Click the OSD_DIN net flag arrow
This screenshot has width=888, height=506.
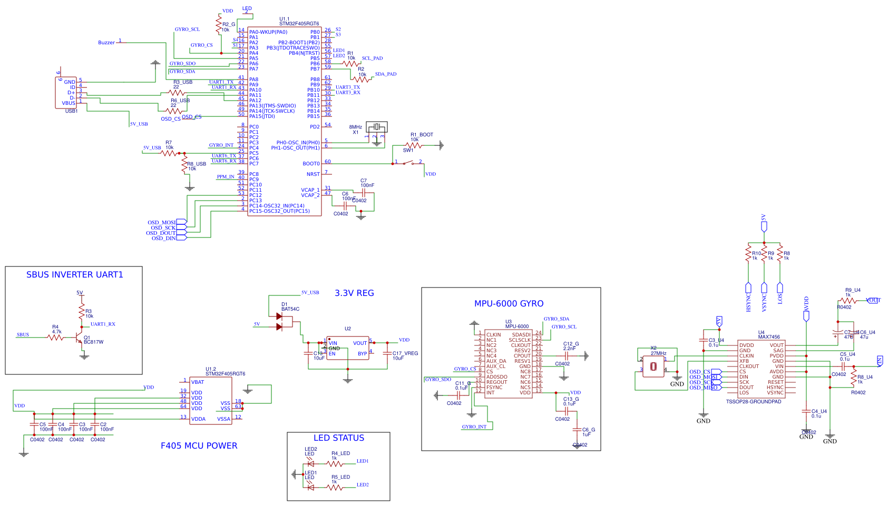[181, 238]
